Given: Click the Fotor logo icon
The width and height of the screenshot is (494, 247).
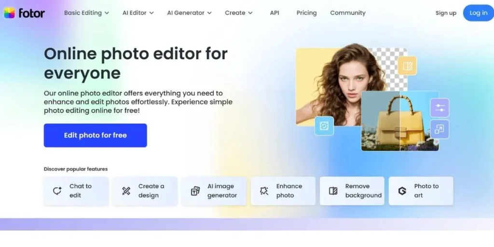Looking at the screenshot, I should pos(10,13).
